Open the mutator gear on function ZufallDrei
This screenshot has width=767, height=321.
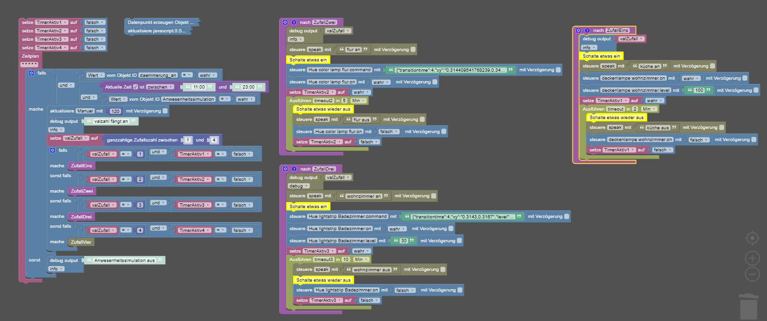pos(285,169)
